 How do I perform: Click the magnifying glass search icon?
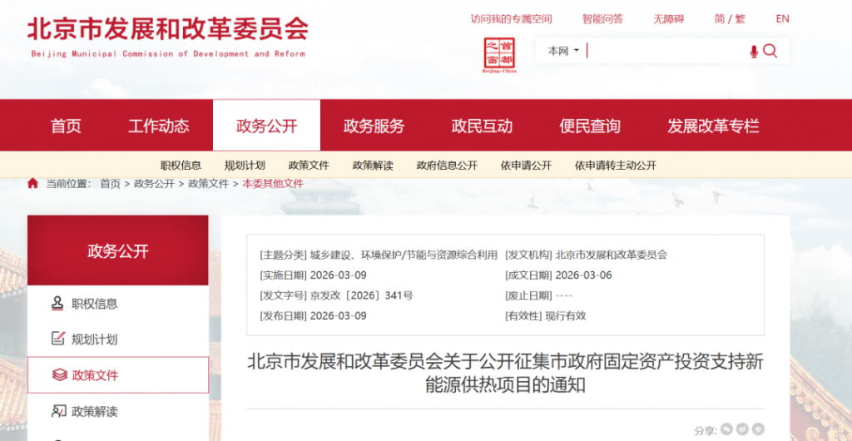770,52
